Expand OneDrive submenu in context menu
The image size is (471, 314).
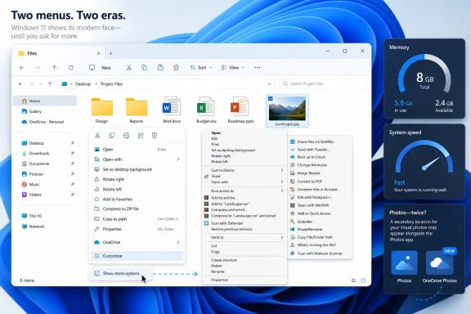178,242
